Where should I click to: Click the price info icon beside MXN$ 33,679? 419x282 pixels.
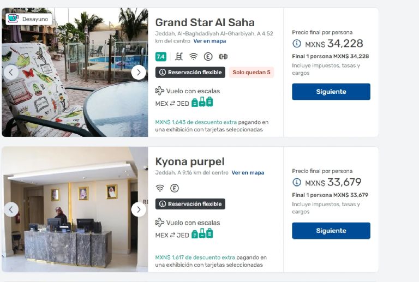pos(297,182)
